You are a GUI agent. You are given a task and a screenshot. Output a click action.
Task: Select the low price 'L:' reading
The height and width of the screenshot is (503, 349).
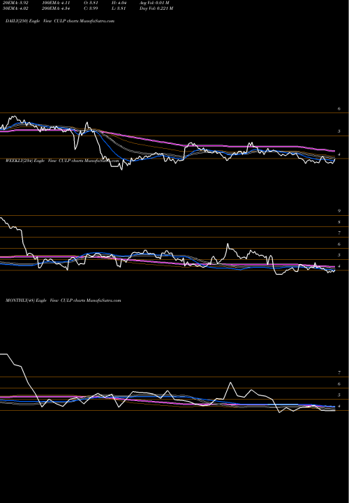118,8
